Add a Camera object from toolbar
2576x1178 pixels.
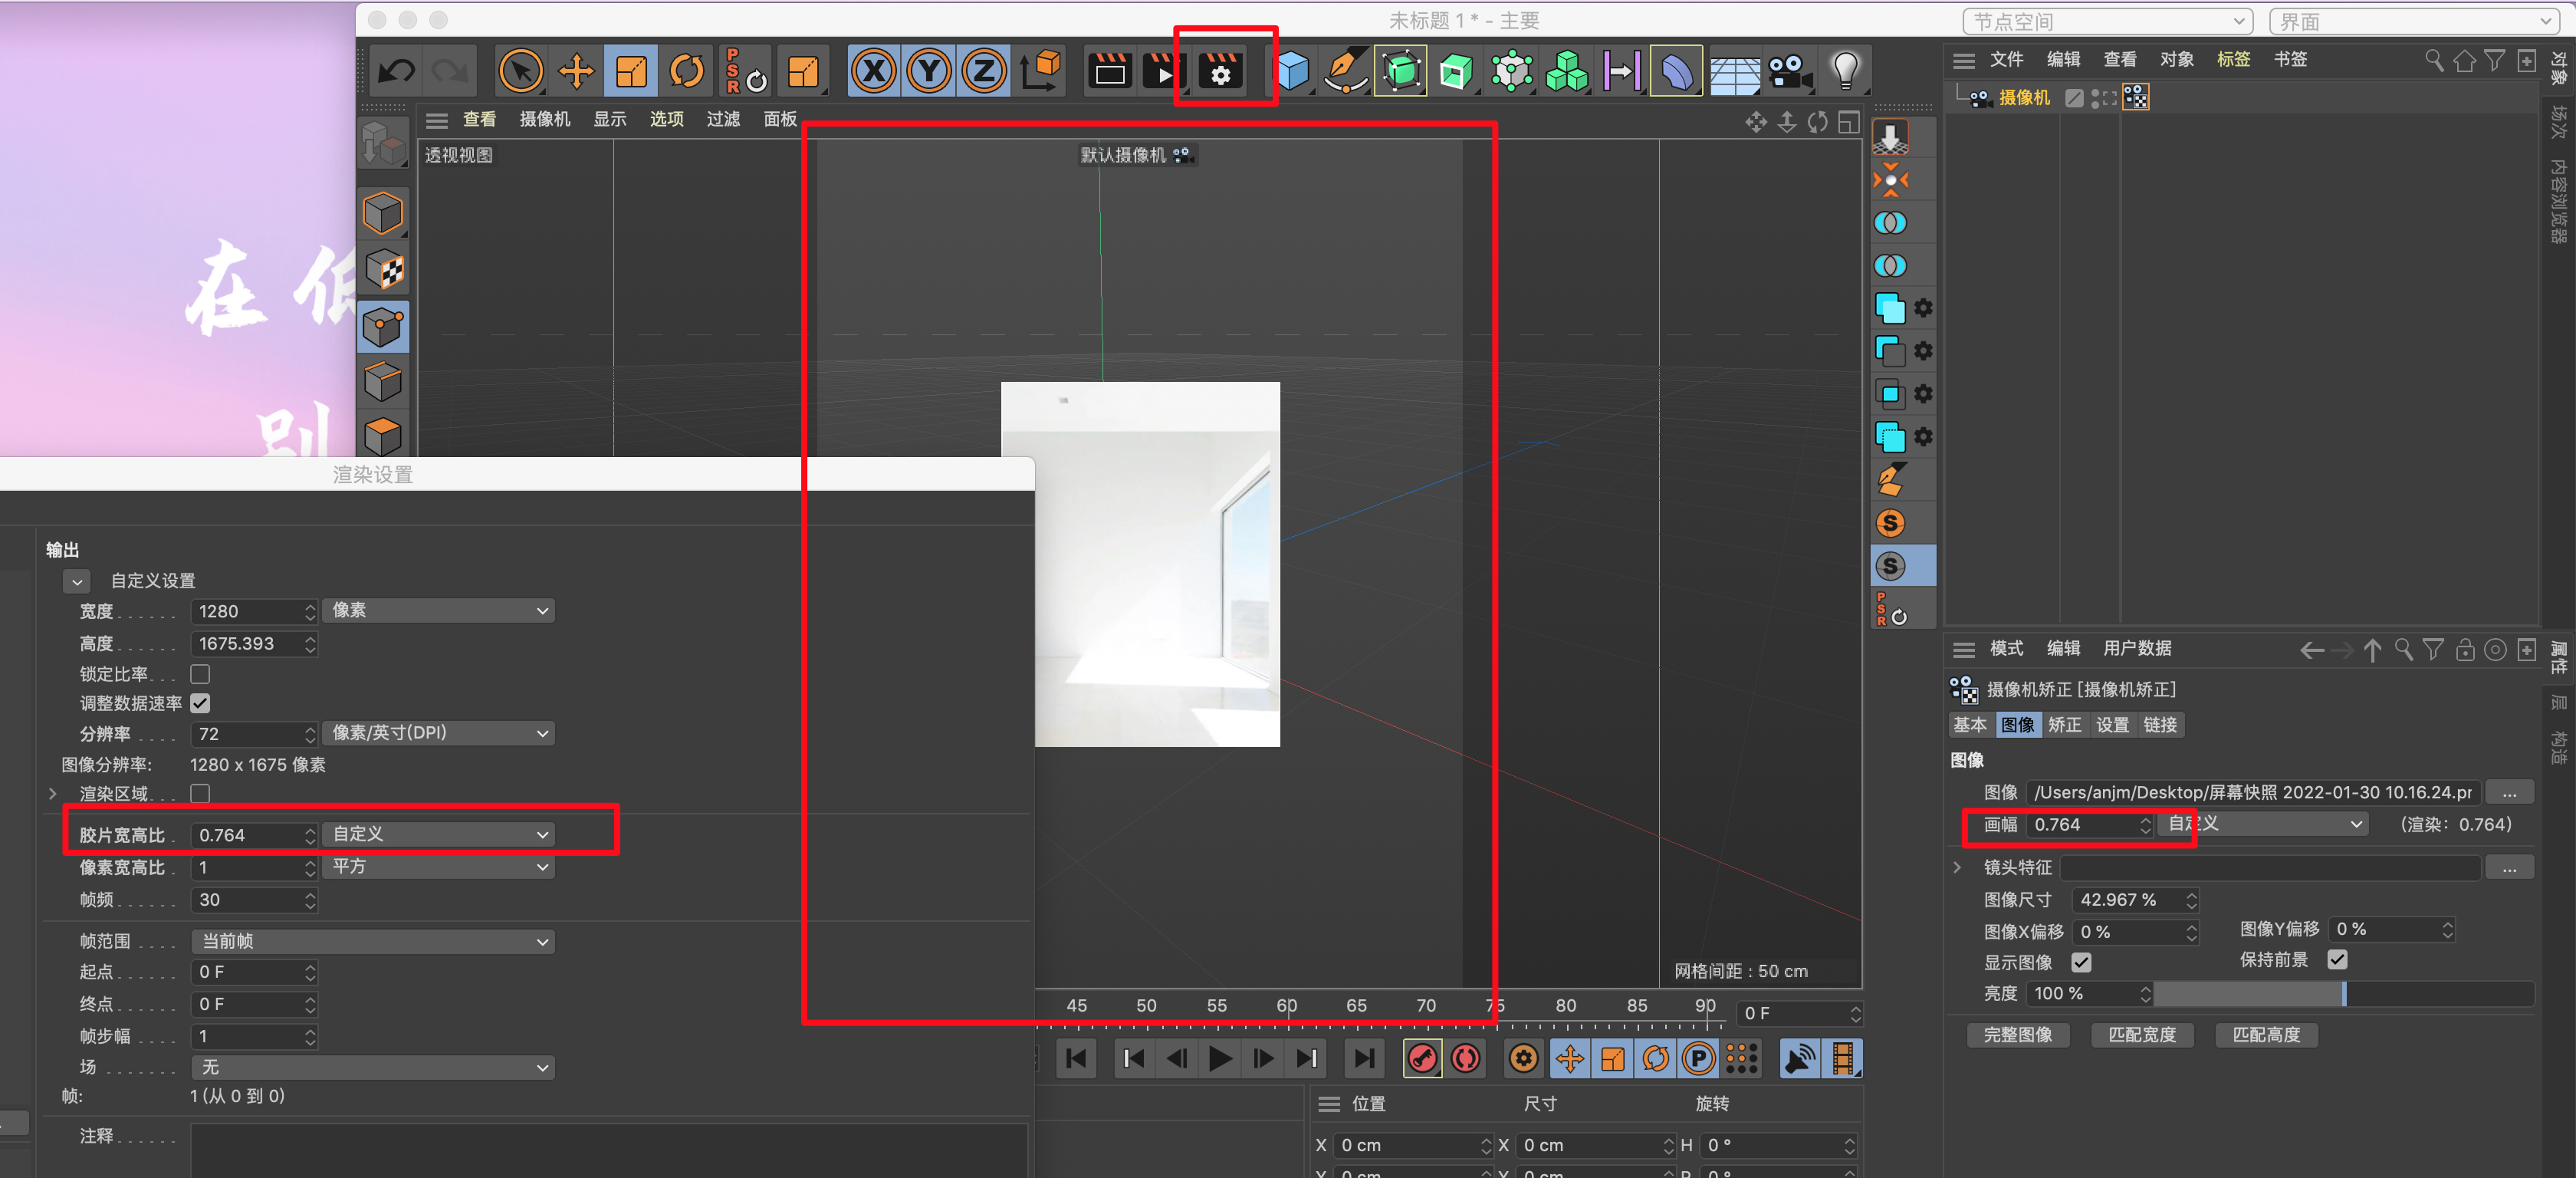tap(1790, 71)
